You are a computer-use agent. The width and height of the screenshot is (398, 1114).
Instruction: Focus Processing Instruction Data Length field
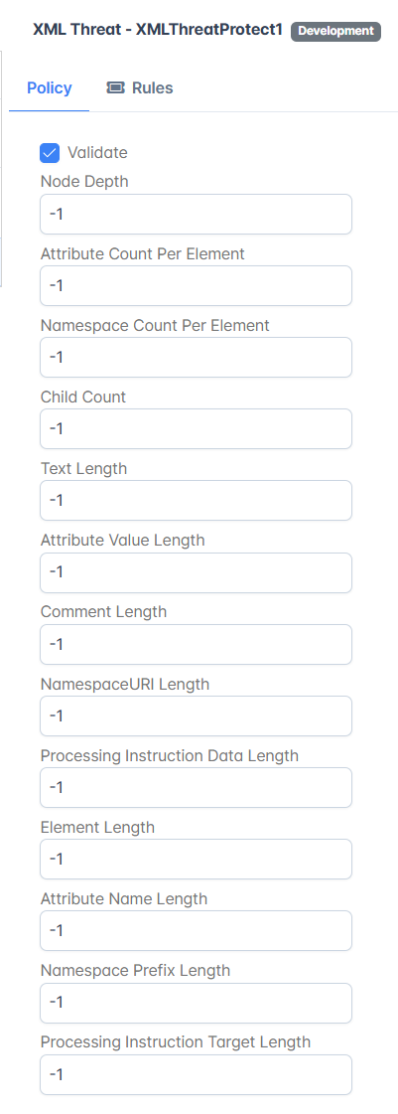[196, 788]
